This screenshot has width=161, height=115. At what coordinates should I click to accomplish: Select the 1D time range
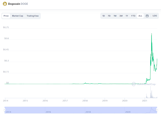[x=103, y=16]
